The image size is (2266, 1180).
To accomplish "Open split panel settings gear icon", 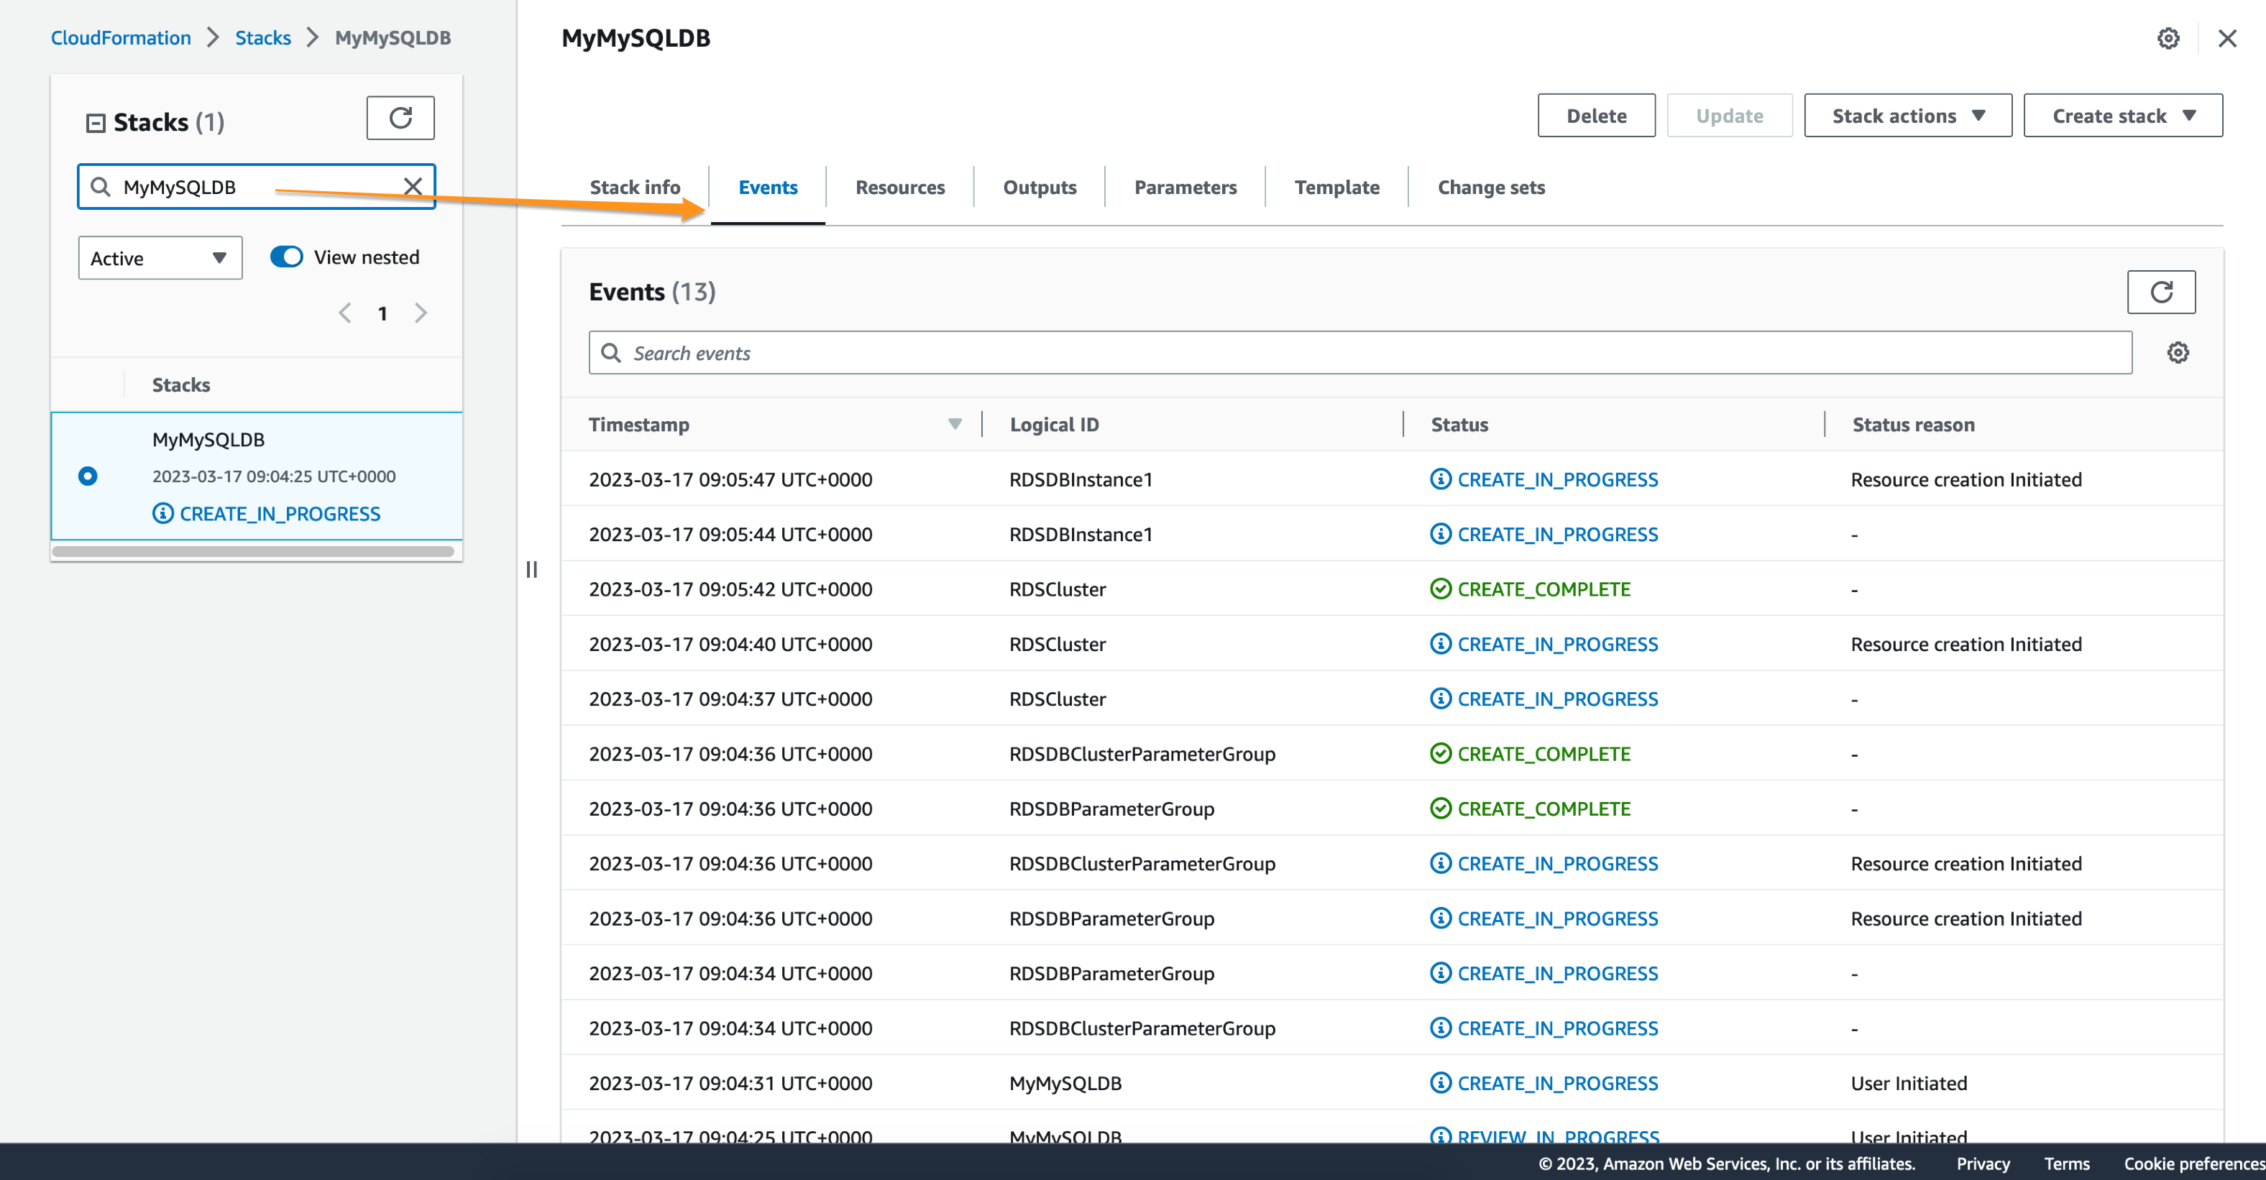I will (x=2168, y=39).
